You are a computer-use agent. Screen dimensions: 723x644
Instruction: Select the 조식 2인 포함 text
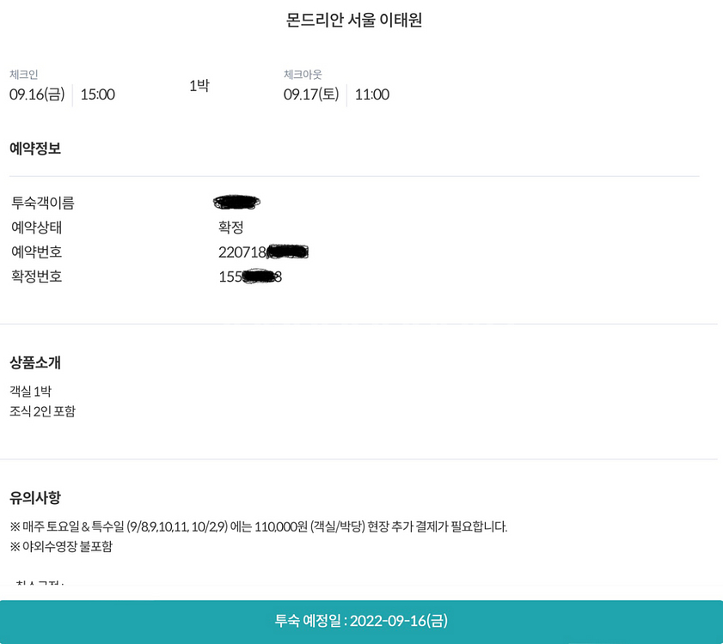pos(42,411)
